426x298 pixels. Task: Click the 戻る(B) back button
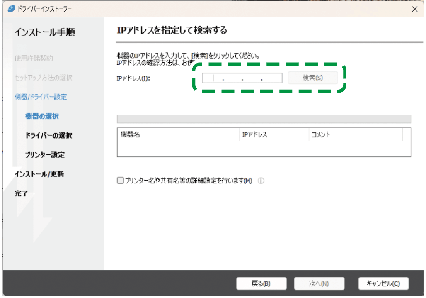pyautogui.click(x=261, y=283)
